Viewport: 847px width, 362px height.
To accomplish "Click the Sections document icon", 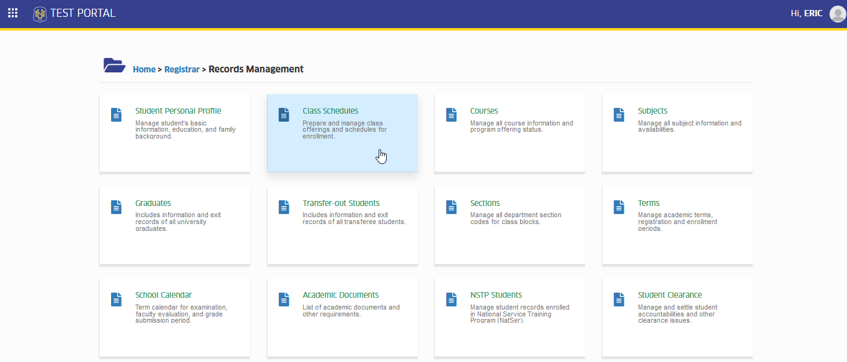I will pyautogui.click(x=452, y=207).
